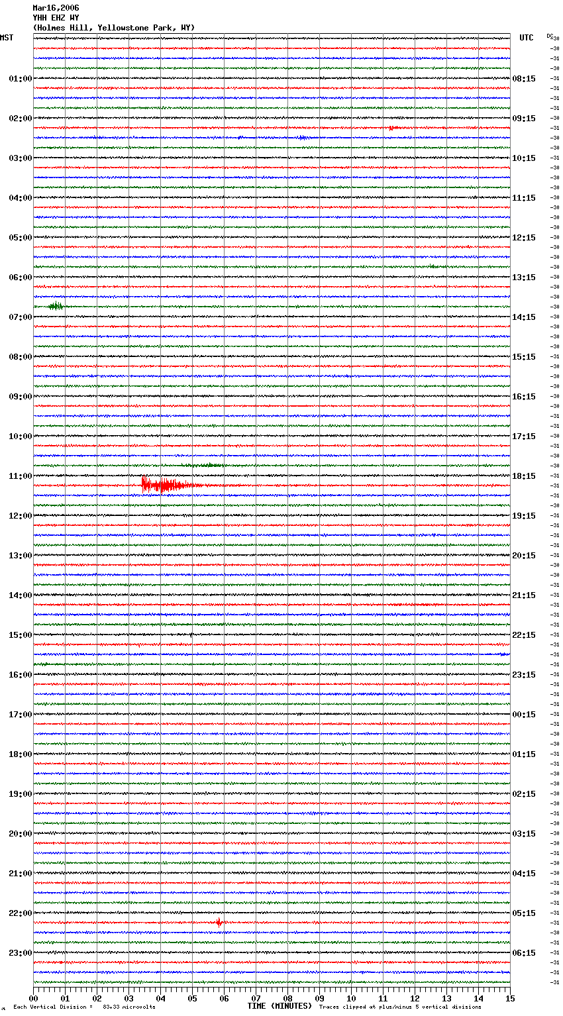The height and width of the screenshot is (1016, 563).
Task: Click the 04:15 UTC time label
Action: pyautogui.click(x=524, y=874)
